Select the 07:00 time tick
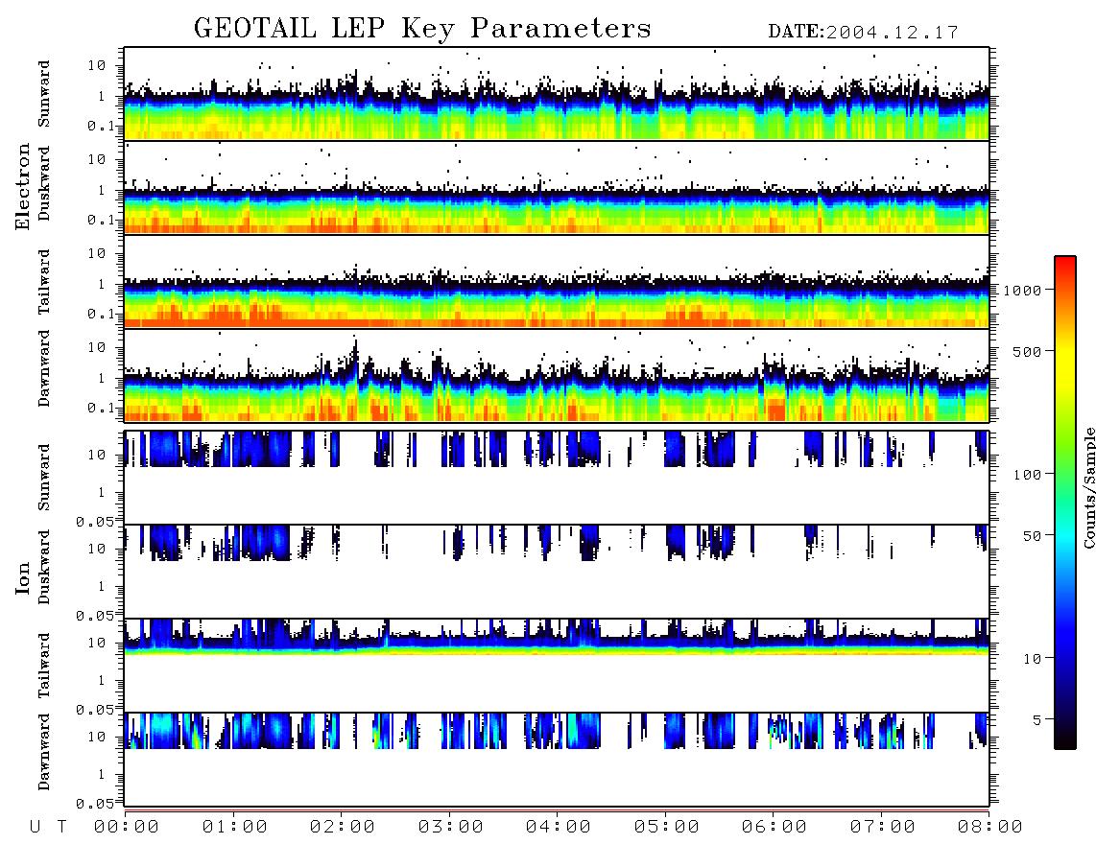 click(883, 828)
